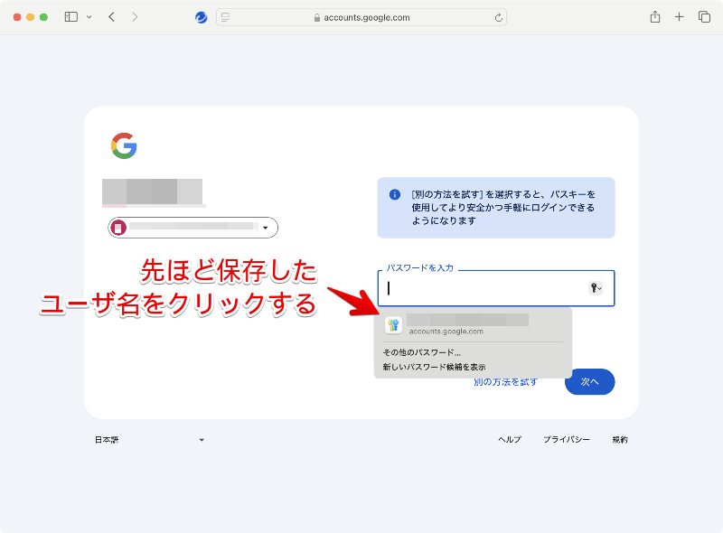Screen dimensions: 723x533
Task: Go back with the back arrow
Action: (x=111, y=17)
